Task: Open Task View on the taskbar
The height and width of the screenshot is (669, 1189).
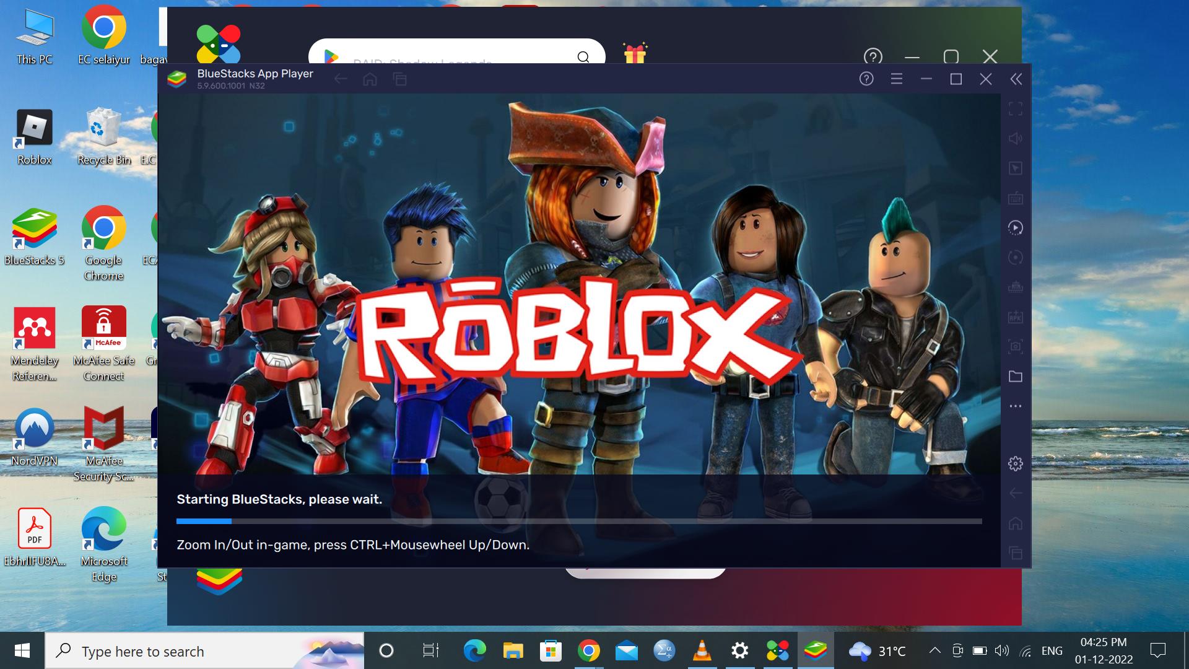Action: click(430, 650)
